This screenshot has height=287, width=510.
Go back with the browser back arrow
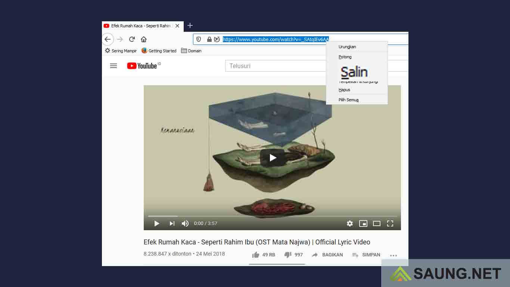pyautogui.click(x=108, y=39)
